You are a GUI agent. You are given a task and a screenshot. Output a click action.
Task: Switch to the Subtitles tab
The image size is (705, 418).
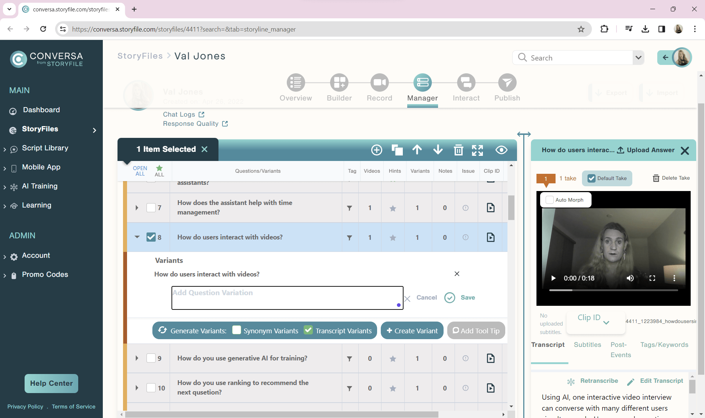pyautogui.click(x=587, y=345)
